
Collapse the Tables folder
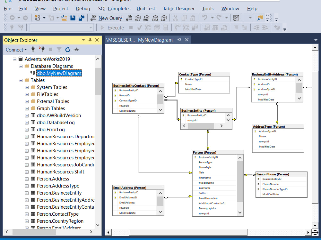(21, 80)
